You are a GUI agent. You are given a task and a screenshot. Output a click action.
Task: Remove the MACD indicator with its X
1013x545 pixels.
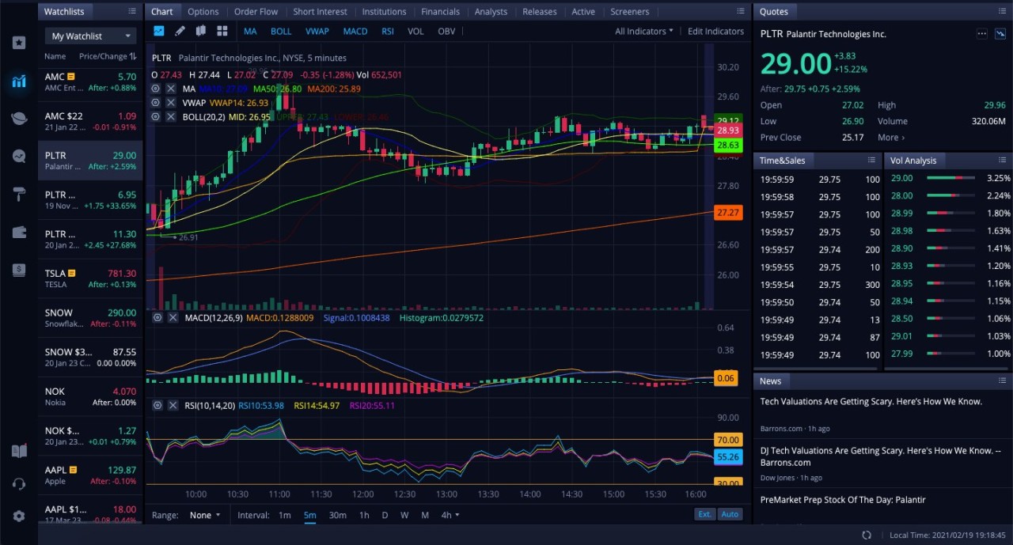(x=172, y=318)
